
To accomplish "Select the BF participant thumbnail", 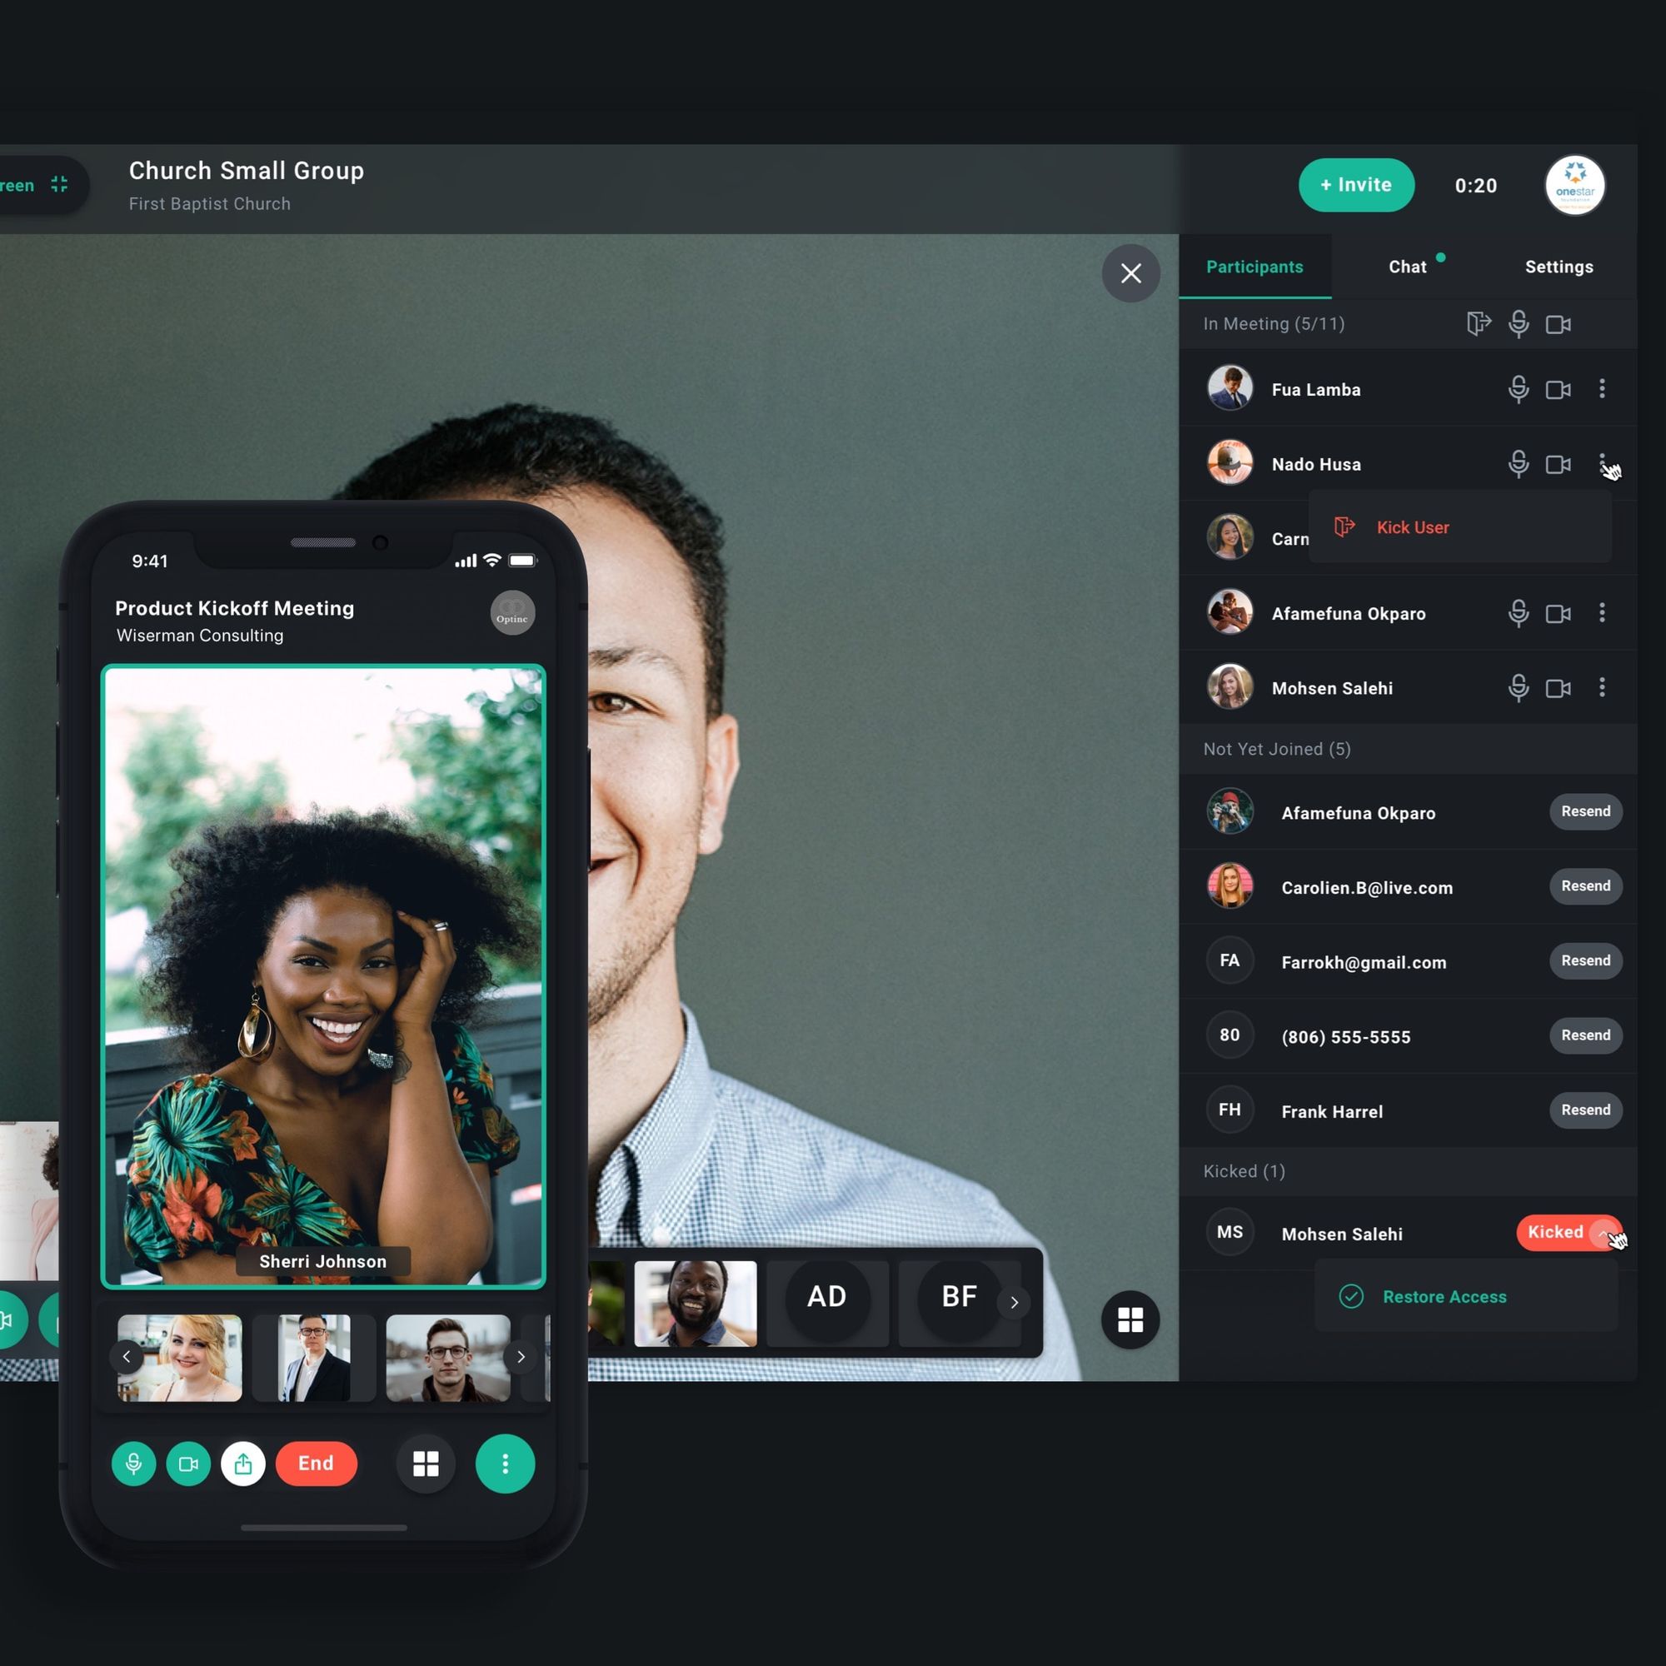I will pos(958,1296).
